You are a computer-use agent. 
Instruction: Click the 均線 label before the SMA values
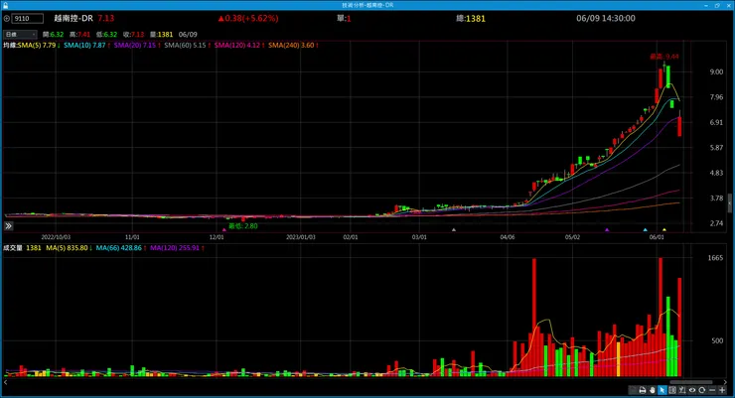10,46
